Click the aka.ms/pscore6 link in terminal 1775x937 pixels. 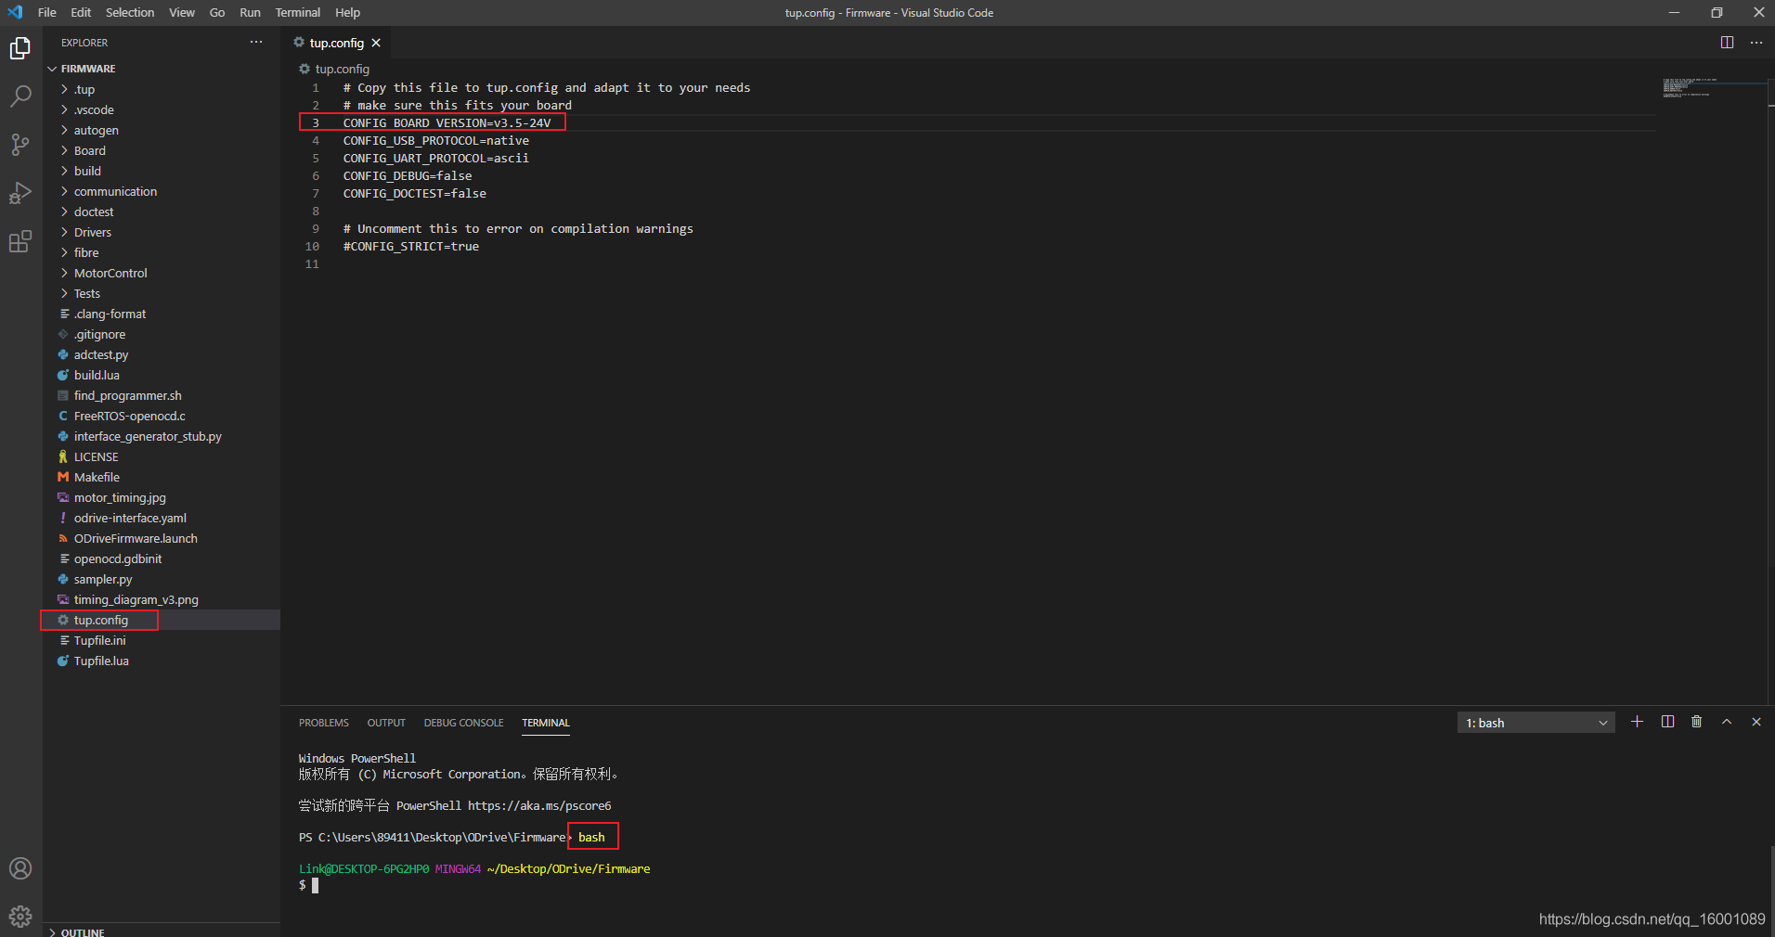pos(539,805)
